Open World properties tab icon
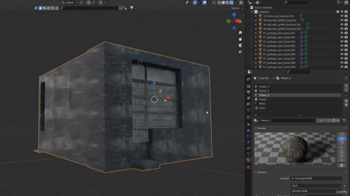Image resolution: width=350 pixels, height=196 pixels. (248, 110)
